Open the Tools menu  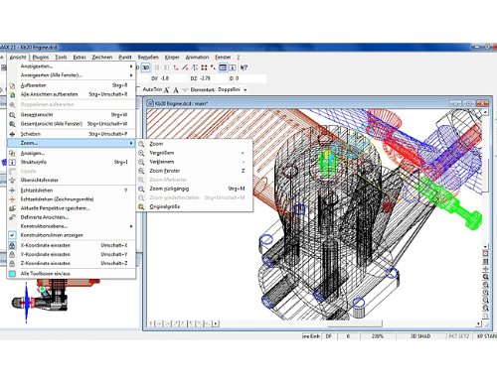pyautogui.click(x=61, y=58)
